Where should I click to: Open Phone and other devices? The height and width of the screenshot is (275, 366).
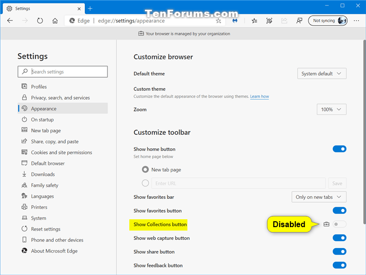(x=62, y=240)
